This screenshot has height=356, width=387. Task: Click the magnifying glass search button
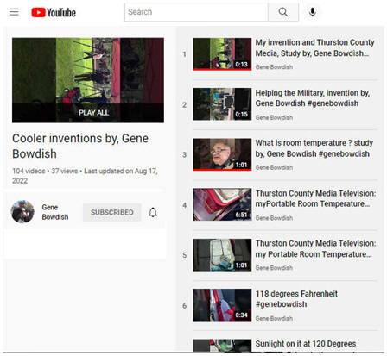283,12
